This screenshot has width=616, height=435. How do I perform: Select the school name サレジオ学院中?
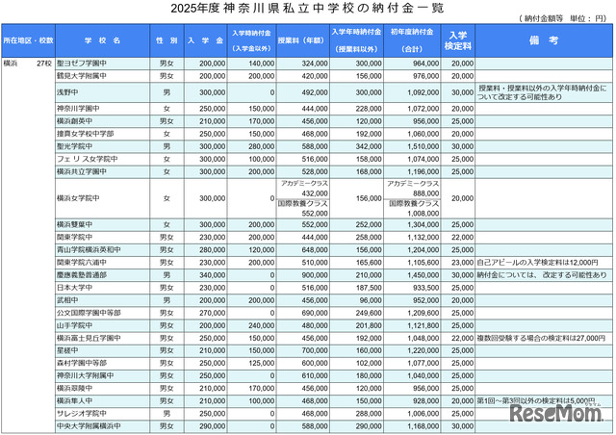pyautogui.click(x=82, y=414)
